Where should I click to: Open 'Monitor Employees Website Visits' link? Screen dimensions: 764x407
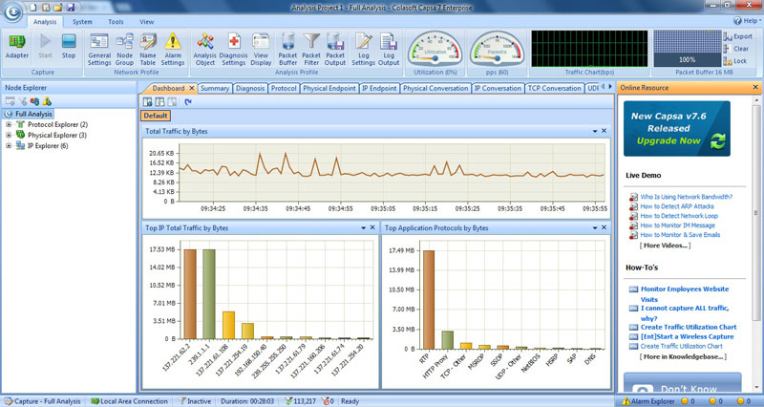685,294
